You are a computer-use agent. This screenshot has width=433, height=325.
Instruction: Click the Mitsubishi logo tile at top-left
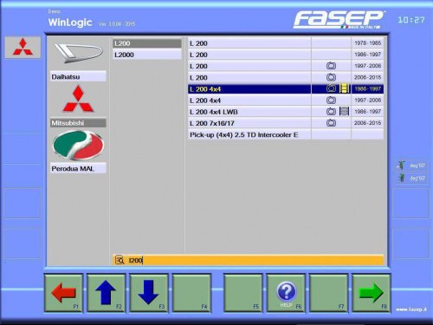(x=23, y=48)
